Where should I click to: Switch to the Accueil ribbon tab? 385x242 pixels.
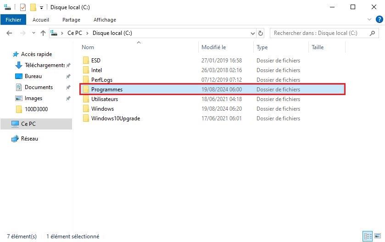coord(41,20)
